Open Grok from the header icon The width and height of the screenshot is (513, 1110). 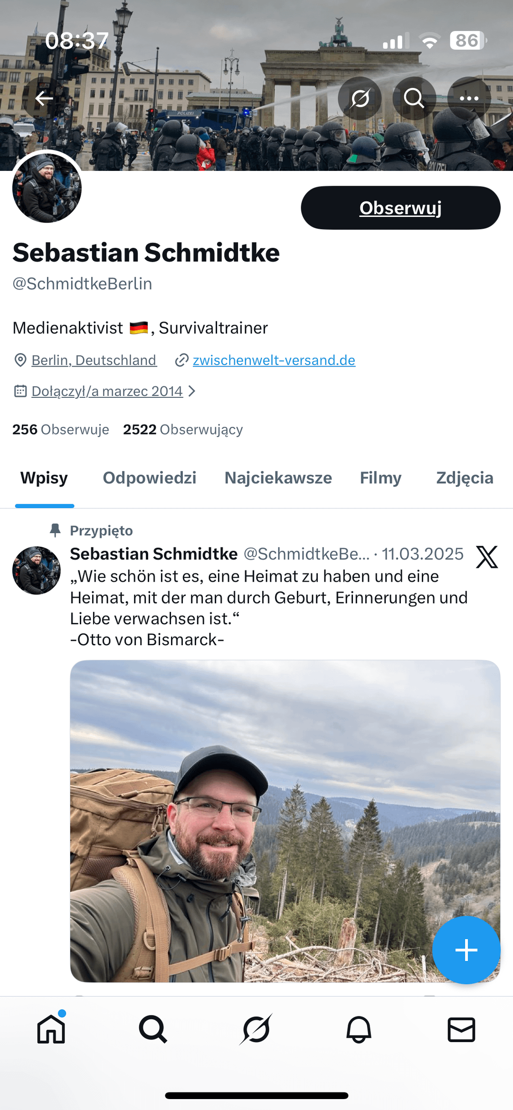(360, 98)
